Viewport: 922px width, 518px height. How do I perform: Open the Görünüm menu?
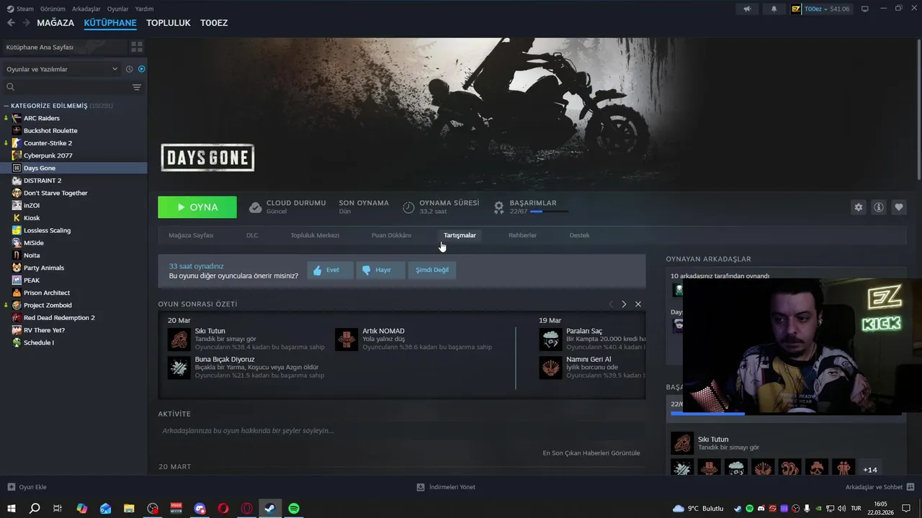coord(53,9)
